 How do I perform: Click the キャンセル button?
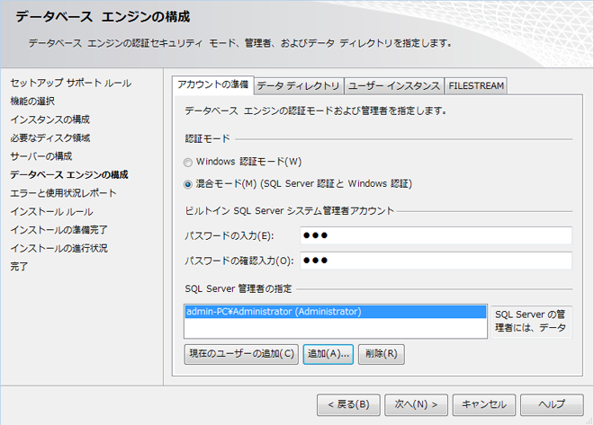pyautogui.click(x=484, y=405)
